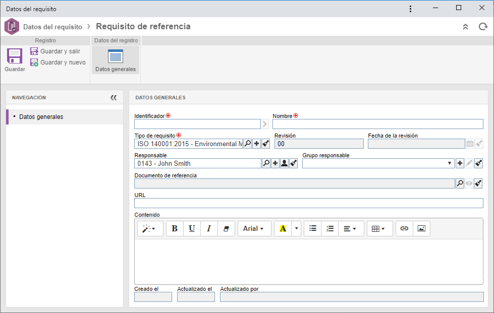The image size is (494, 313).
Task: Open Datos generales ribbon button
Action: pos(116,60)
